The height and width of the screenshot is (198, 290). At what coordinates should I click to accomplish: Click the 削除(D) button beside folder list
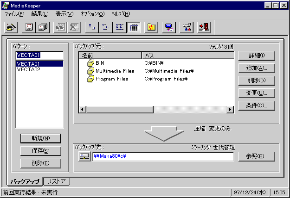[x=257, y=80]
